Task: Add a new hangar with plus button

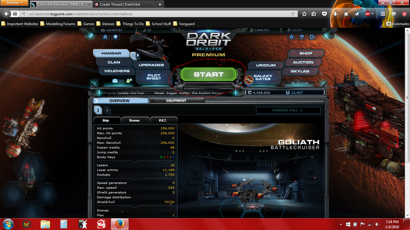Action: [107, 110]
